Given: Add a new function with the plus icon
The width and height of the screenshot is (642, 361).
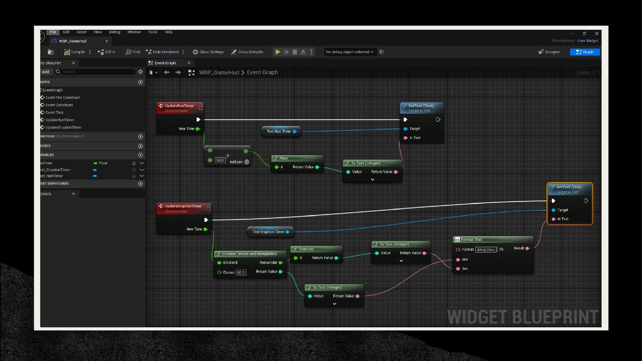Looking at the screenshot, I should tap(140, 137).
